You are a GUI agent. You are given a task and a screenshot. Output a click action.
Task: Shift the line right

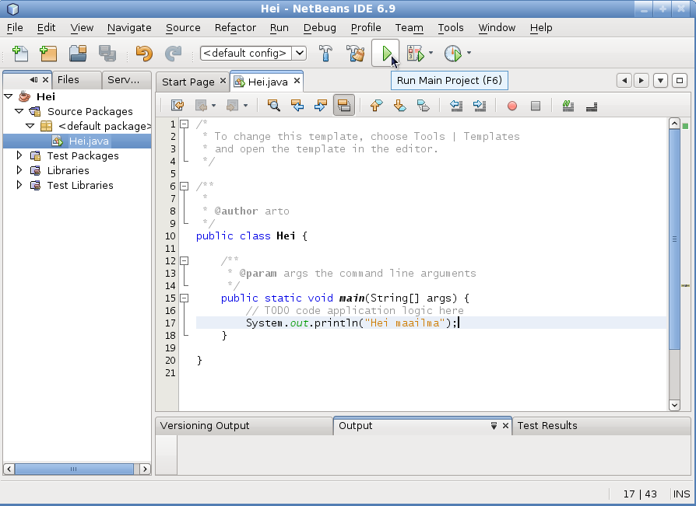pyautogui.click(x=480, y=106)
